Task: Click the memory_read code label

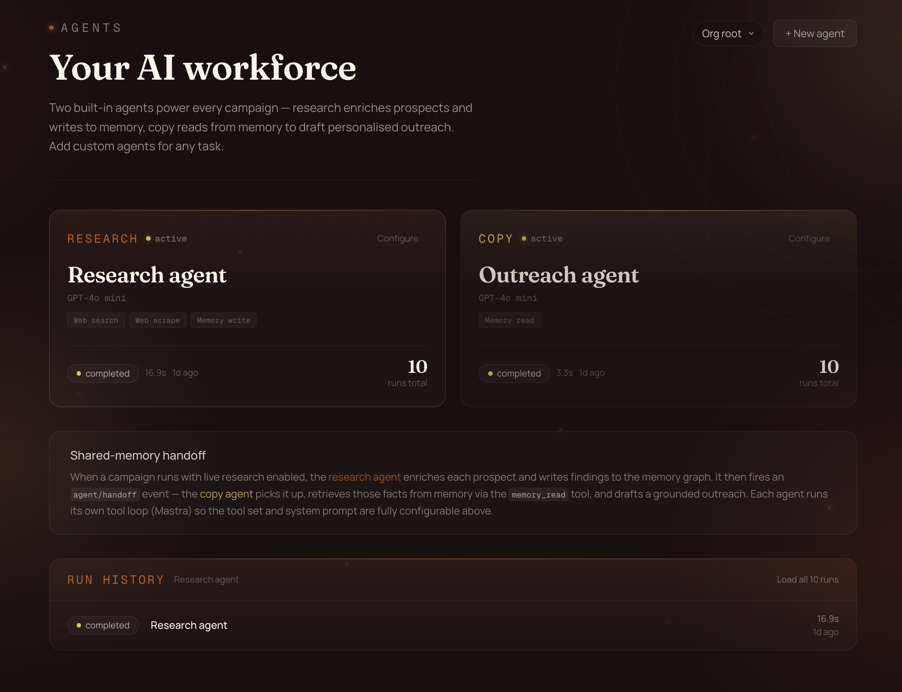Action: 538,494
